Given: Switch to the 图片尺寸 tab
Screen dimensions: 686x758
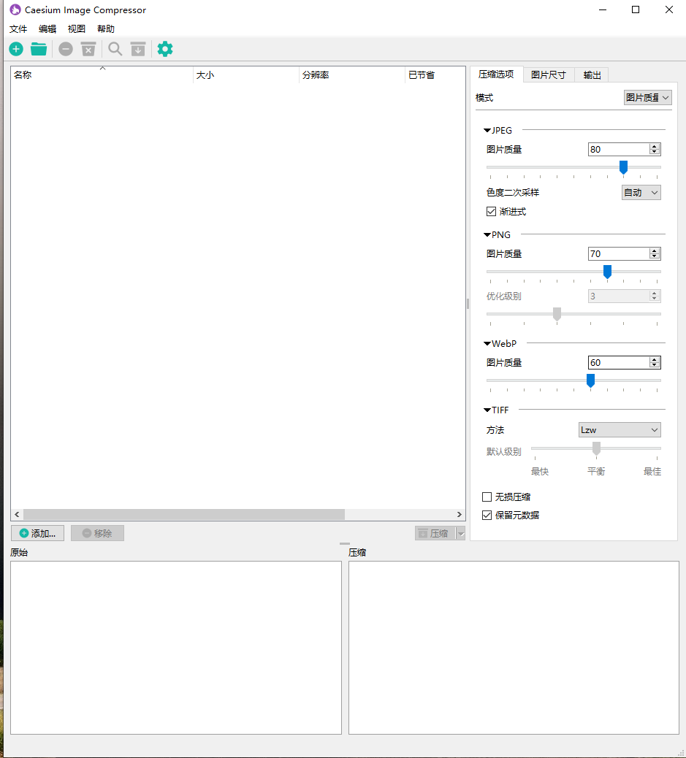Looking at the screenshot, I should pyautogui.click(x=548, y=74).
